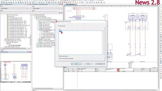Click the HW03 Feed process liquid icon
The image size is (162, 91).
38,45
